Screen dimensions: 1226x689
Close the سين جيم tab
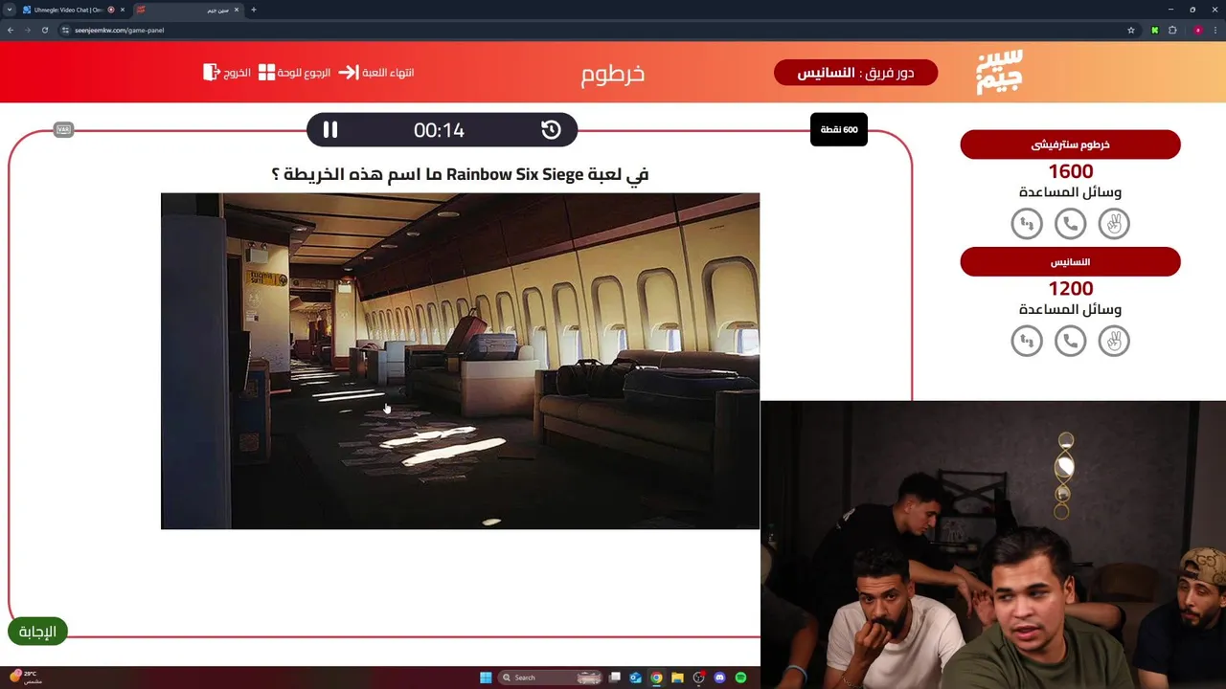(237, 10)
